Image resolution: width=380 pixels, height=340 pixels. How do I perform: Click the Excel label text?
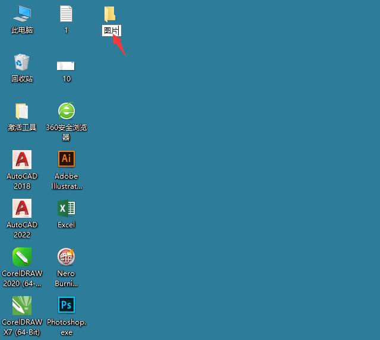(x=66, y=225)
